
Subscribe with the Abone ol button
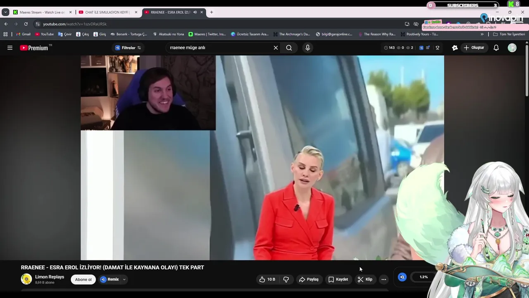point(83,279)
